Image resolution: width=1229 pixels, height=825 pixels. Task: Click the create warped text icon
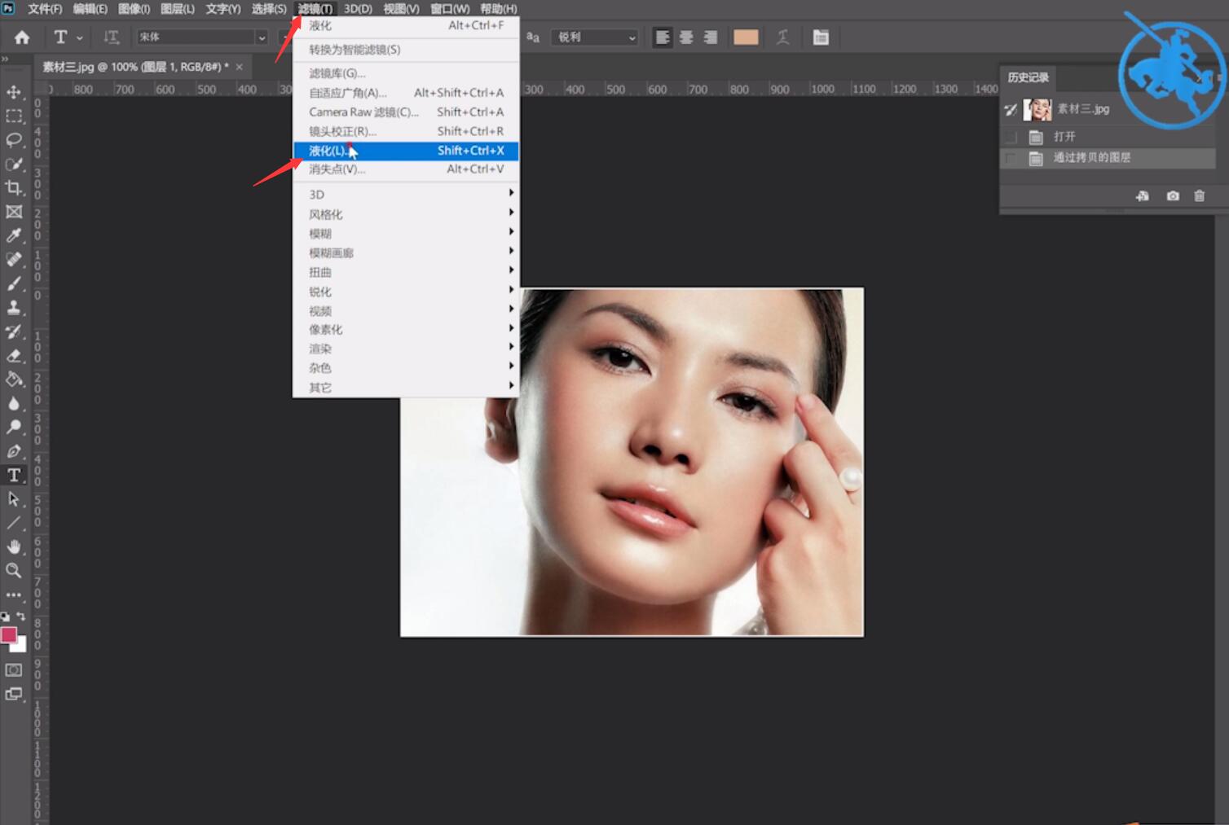coord(783,37)
